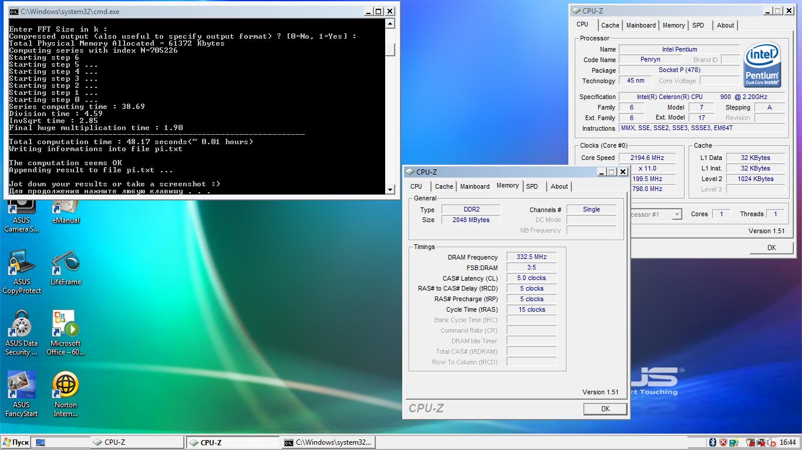Screen dimensions: 802x450
Task: Open the Memory tab in the background CPU-Z window
Action: (673, 25)
